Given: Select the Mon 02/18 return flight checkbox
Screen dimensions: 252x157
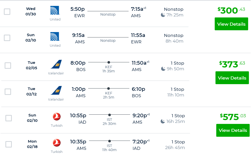Looking at the screenshot, I should tap(9, 144).
